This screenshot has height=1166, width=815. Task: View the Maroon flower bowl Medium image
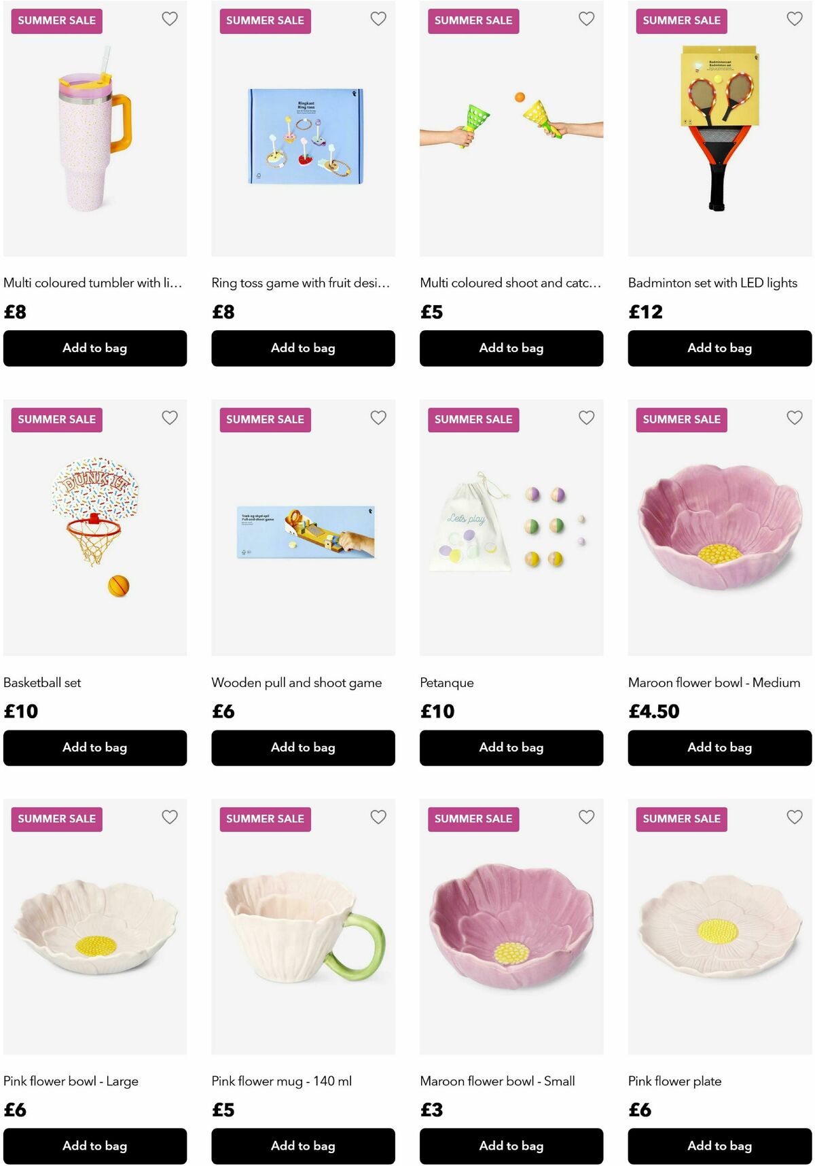pos(719,528)
